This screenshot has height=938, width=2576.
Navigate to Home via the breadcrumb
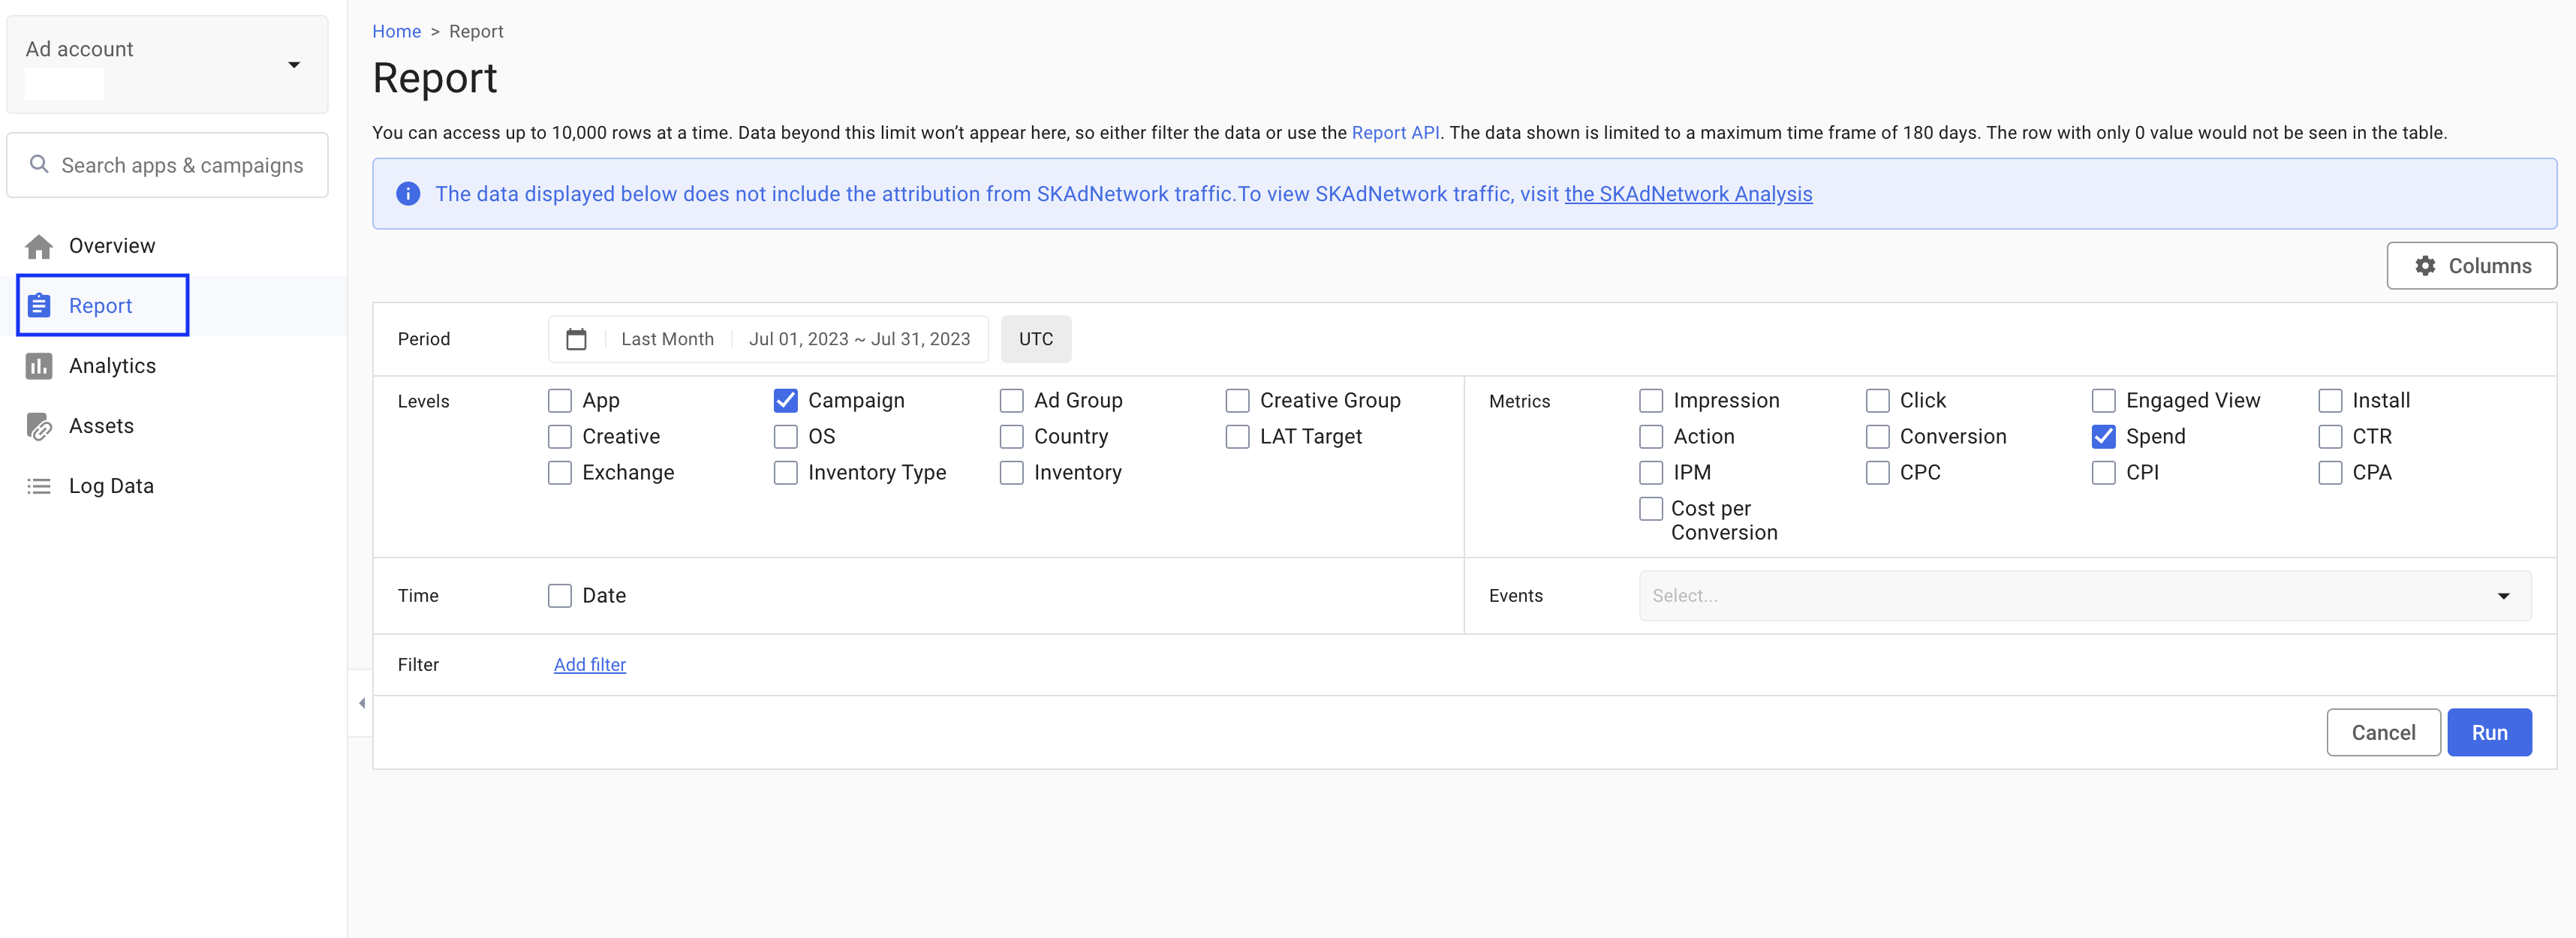(396, 31)
